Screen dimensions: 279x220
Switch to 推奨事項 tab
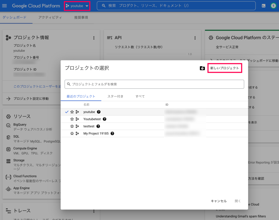(x=81, y=17)
